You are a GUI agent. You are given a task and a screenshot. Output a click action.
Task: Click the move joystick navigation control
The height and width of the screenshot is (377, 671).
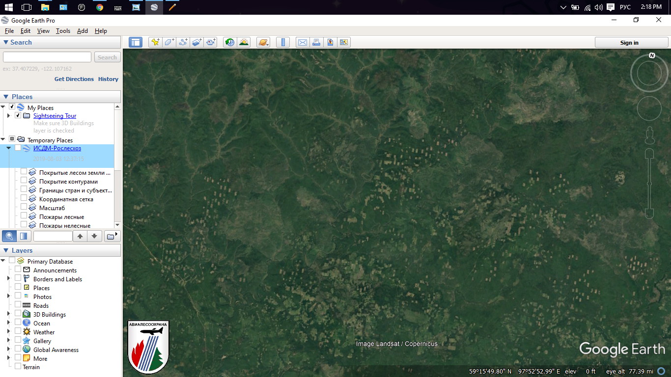point(649,108)
